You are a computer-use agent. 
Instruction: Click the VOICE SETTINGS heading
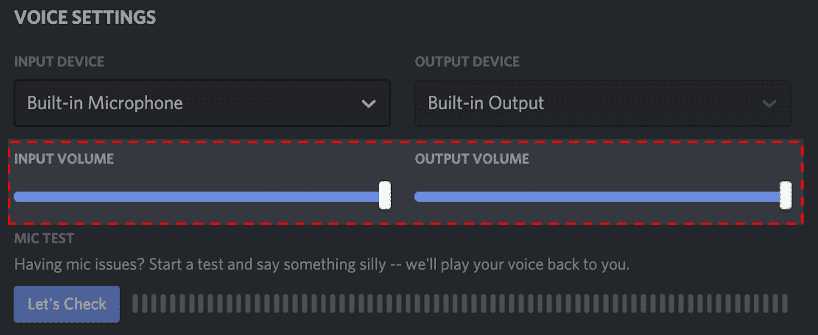point(85,17)
